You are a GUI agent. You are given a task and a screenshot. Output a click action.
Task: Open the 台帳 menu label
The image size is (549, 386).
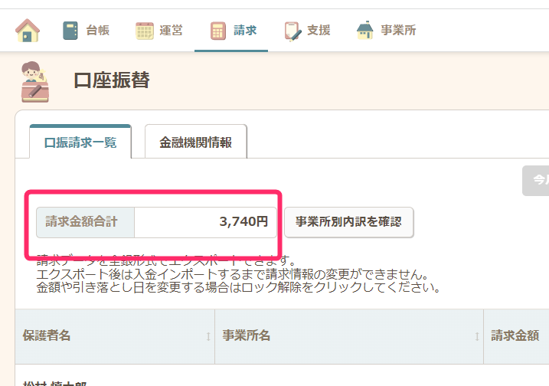(97, 31)
